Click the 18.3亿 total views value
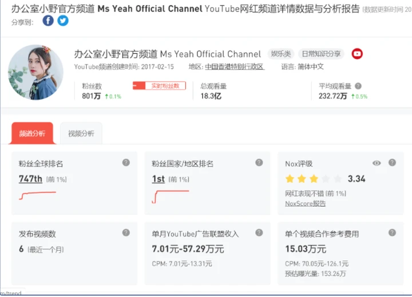 coord(211,97)
